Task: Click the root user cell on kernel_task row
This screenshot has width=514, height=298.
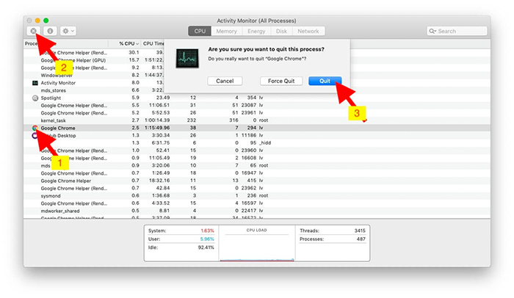Action: (x=264, y=120)
